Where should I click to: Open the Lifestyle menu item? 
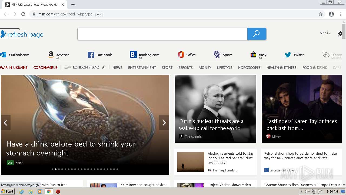click(x=225, y=67)
